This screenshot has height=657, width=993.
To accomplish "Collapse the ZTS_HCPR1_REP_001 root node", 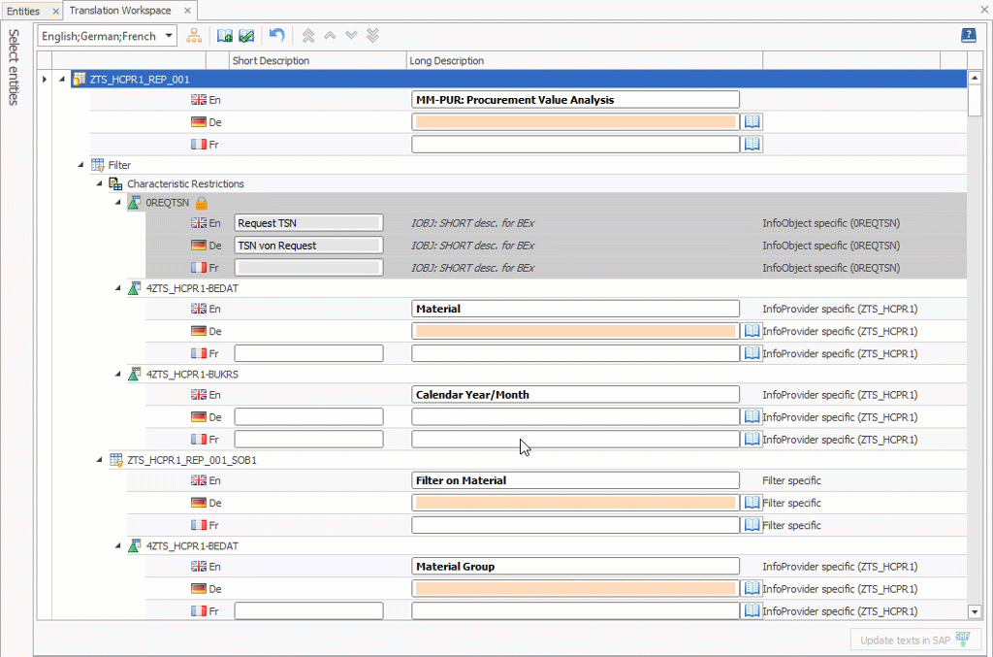I will [x=62, y=80].
